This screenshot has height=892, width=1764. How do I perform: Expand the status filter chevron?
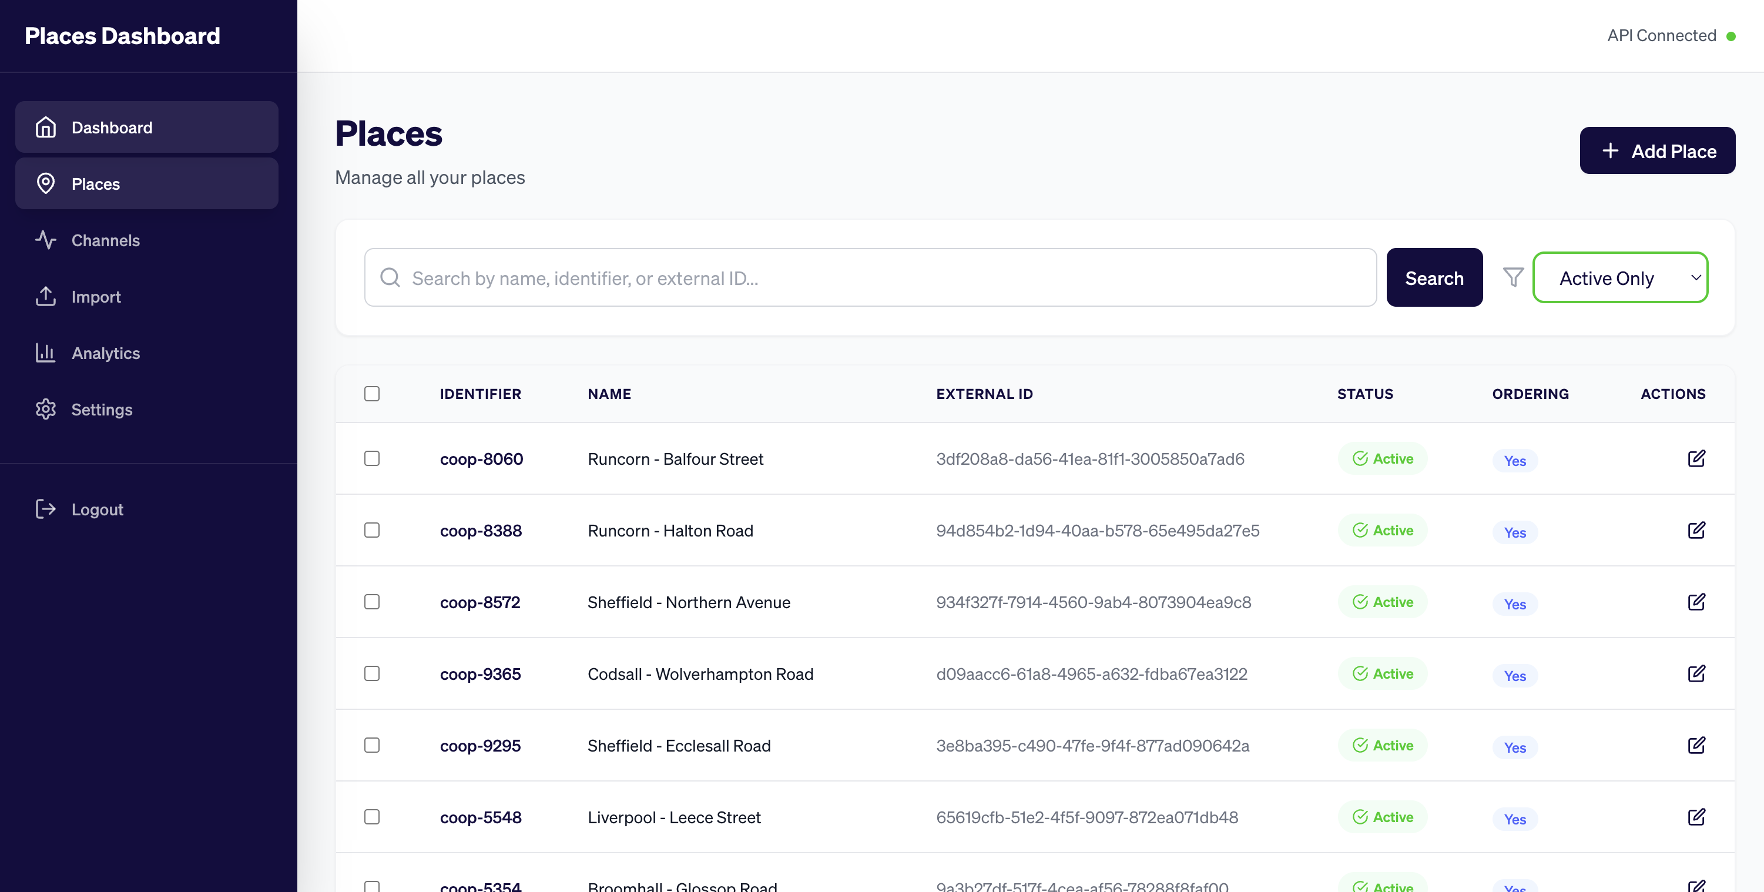pyautogui.click(x=1696, y=277)
